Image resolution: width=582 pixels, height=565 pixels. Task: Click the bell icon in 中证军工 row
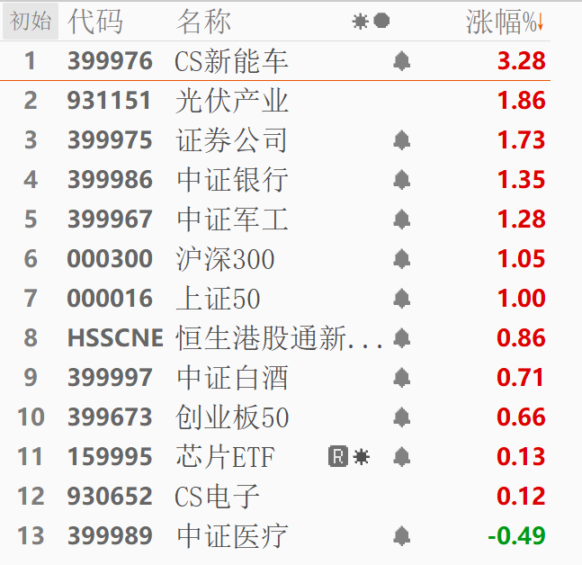click(x=401, y=220)
